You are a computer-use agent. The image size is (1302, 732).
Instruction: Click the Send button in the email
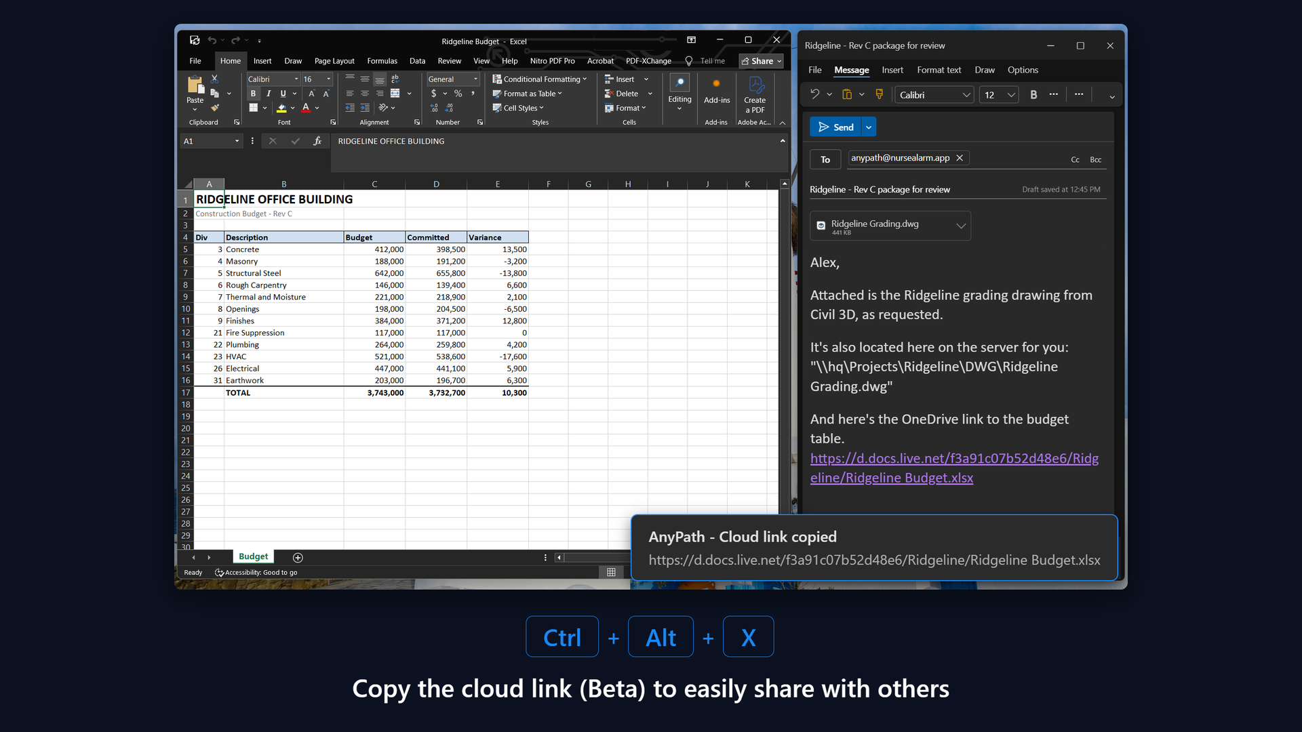pos(835,127)
